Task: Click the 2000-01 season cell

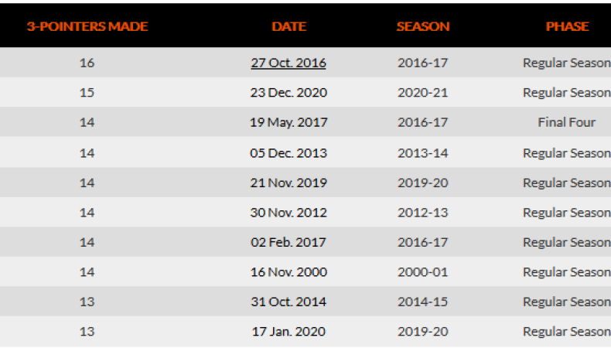Action: tap(422, 271)
